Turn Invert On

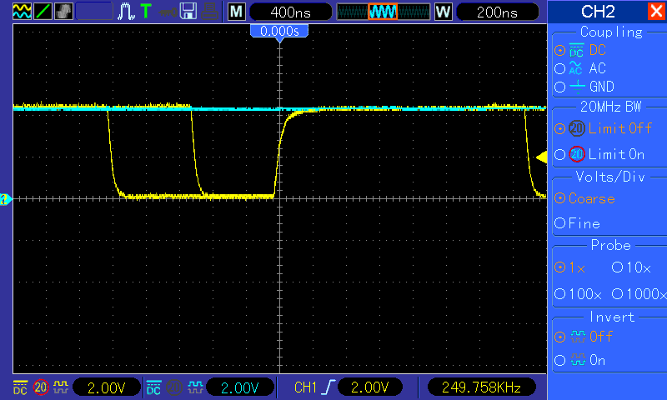579,361
